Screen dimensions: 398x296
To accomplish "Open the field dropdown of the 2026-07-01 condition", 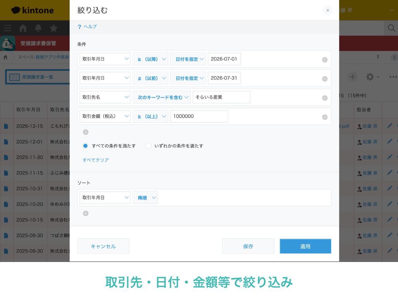I will point(105,59).
